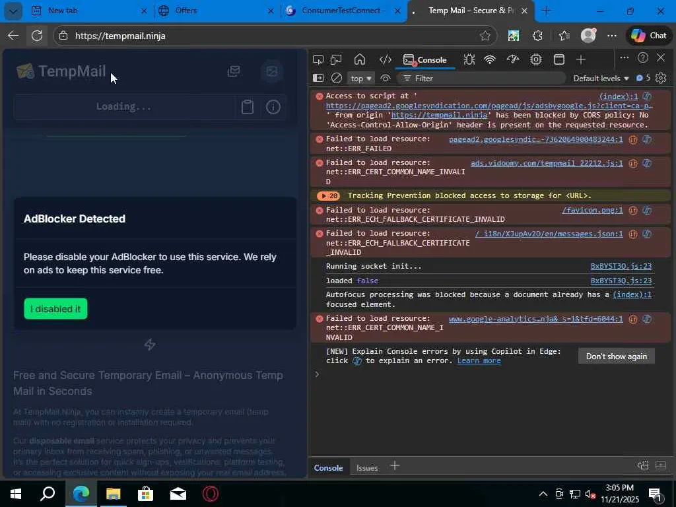The height and width of the screenshot is (507, 676).
Task: Add more tools with DevTools plus
Action: [x=581, y=60]
